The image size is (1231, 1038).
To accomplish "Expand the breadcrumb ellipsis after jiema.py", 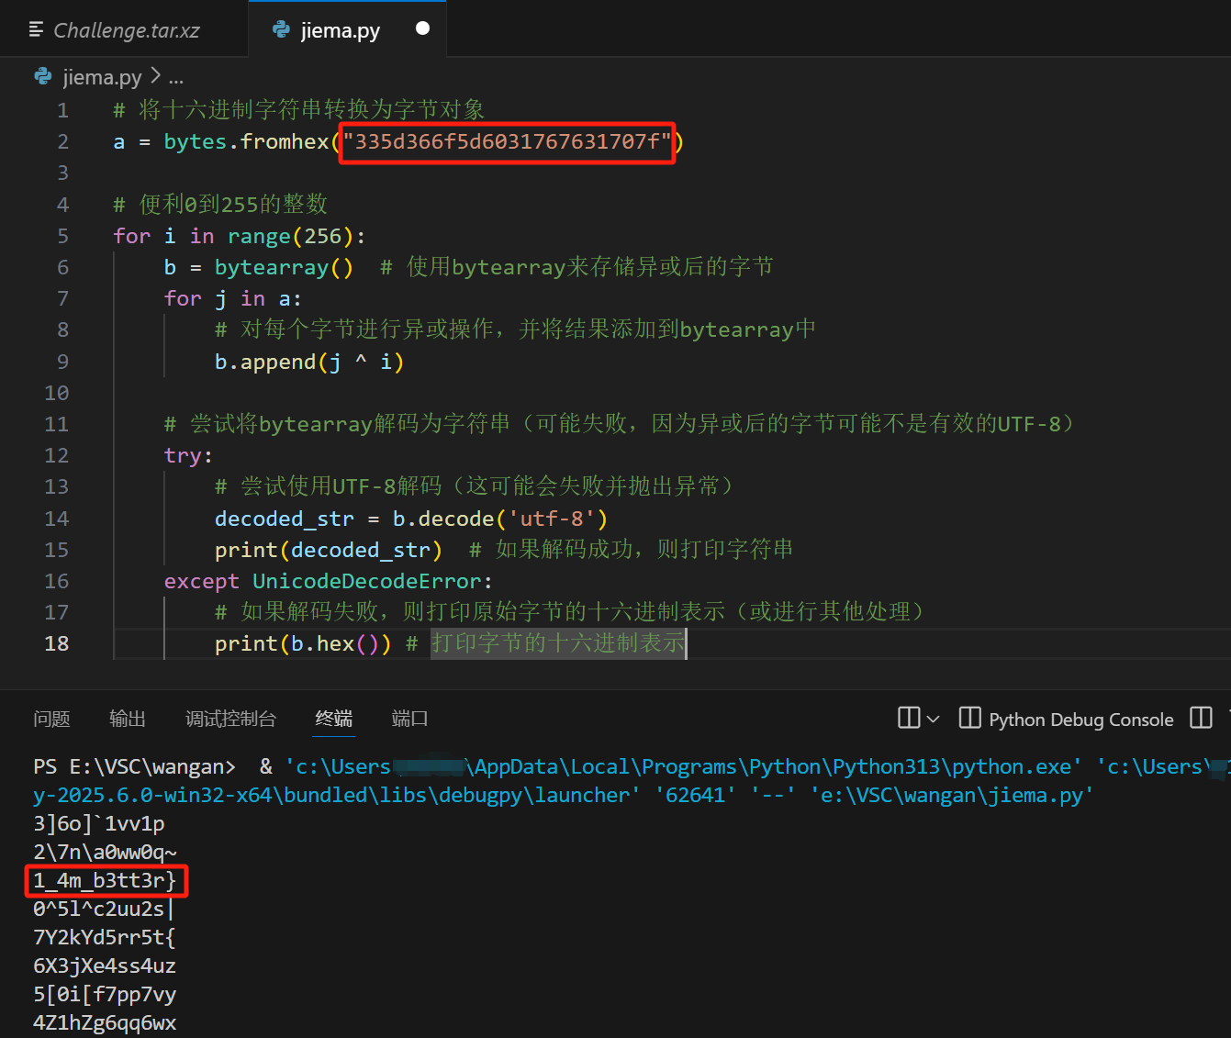I will tap(175, 77).
